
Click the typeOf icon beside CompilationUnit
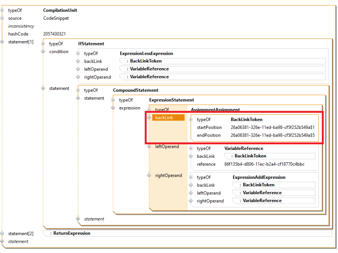[x=2, y=11]
